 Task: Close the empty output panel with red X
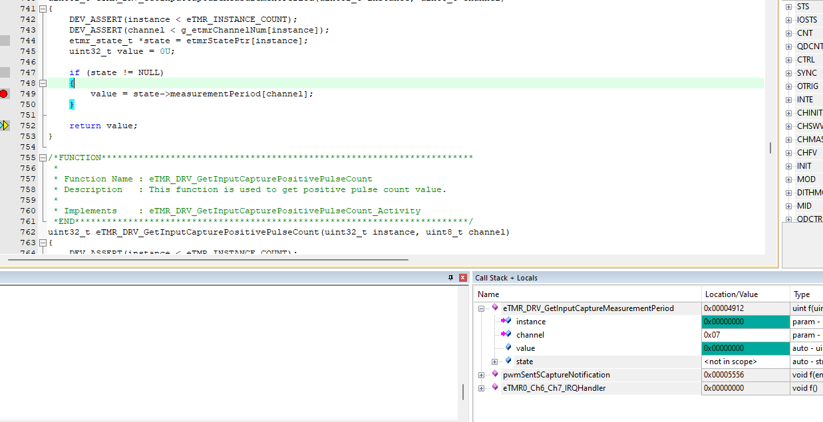pos(463,277)
